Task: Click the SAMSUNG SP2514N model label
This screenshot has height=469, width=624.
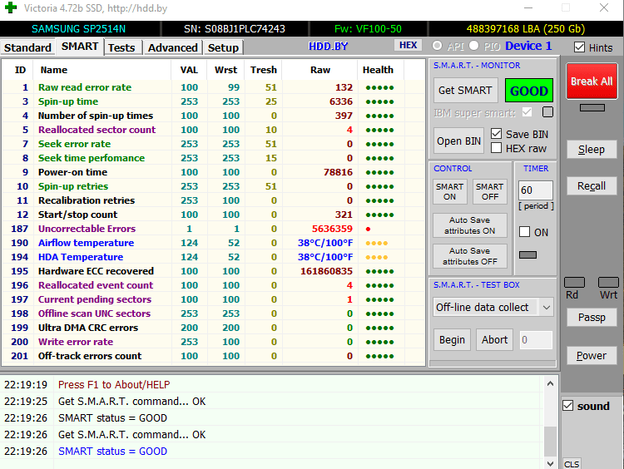Action: click(78, 29)
